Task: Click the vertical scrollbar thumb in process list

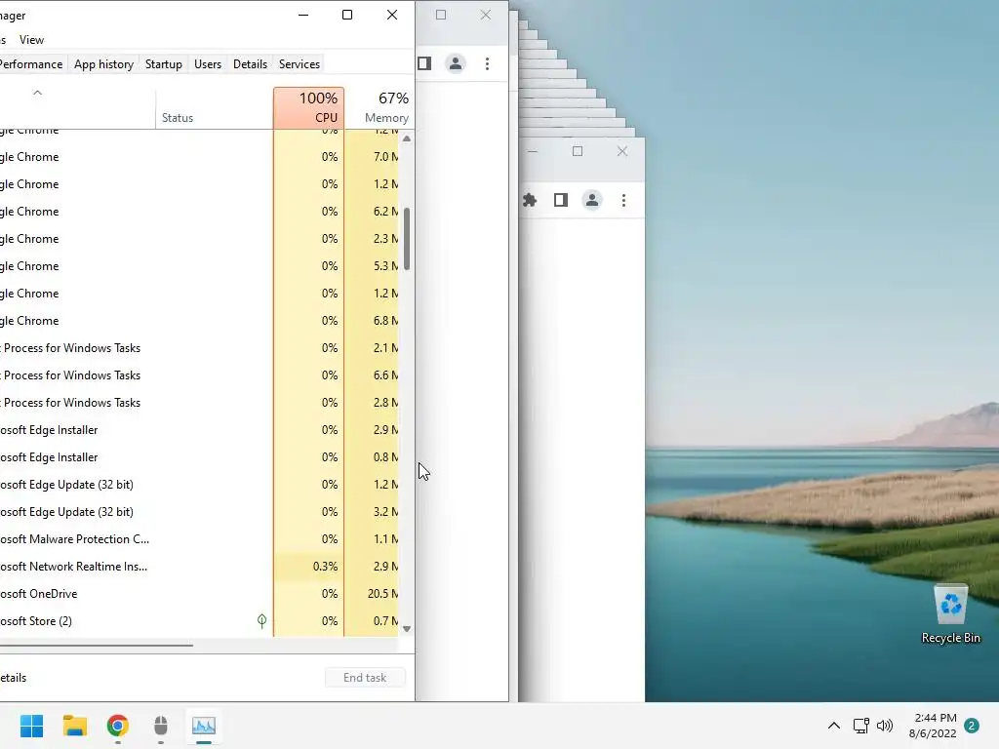Action: pyautogui.click(x=407, y=239)
